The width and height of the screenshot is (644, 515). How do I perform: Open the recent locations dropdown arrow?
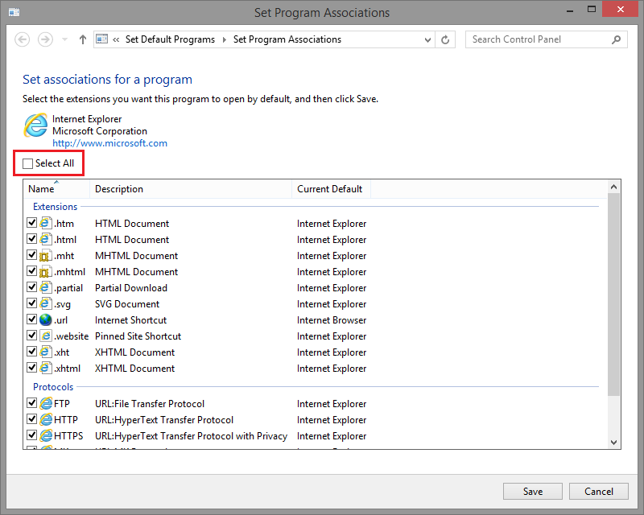pyautogui.click(x=64, y=40)
